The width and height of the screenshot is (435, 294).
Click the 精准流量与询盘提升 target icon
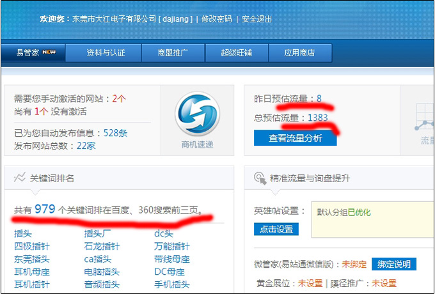tap(260, 178)
